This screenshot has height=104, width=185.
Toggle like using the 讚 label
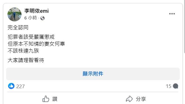click(55, 99)
